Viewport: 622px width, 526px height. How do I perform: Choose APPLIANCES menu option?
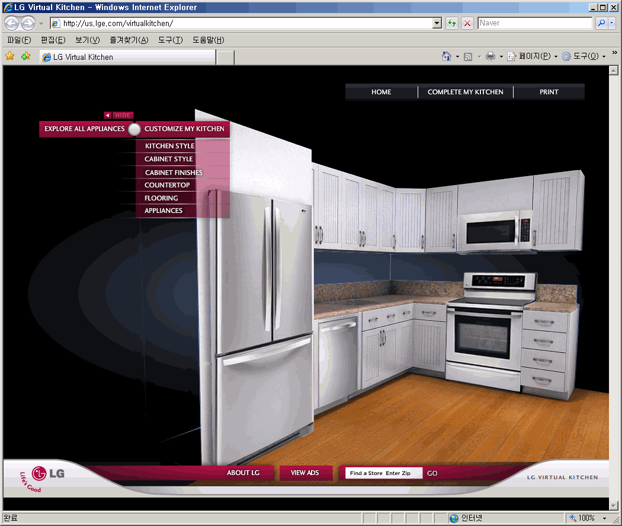click(163, 211)
